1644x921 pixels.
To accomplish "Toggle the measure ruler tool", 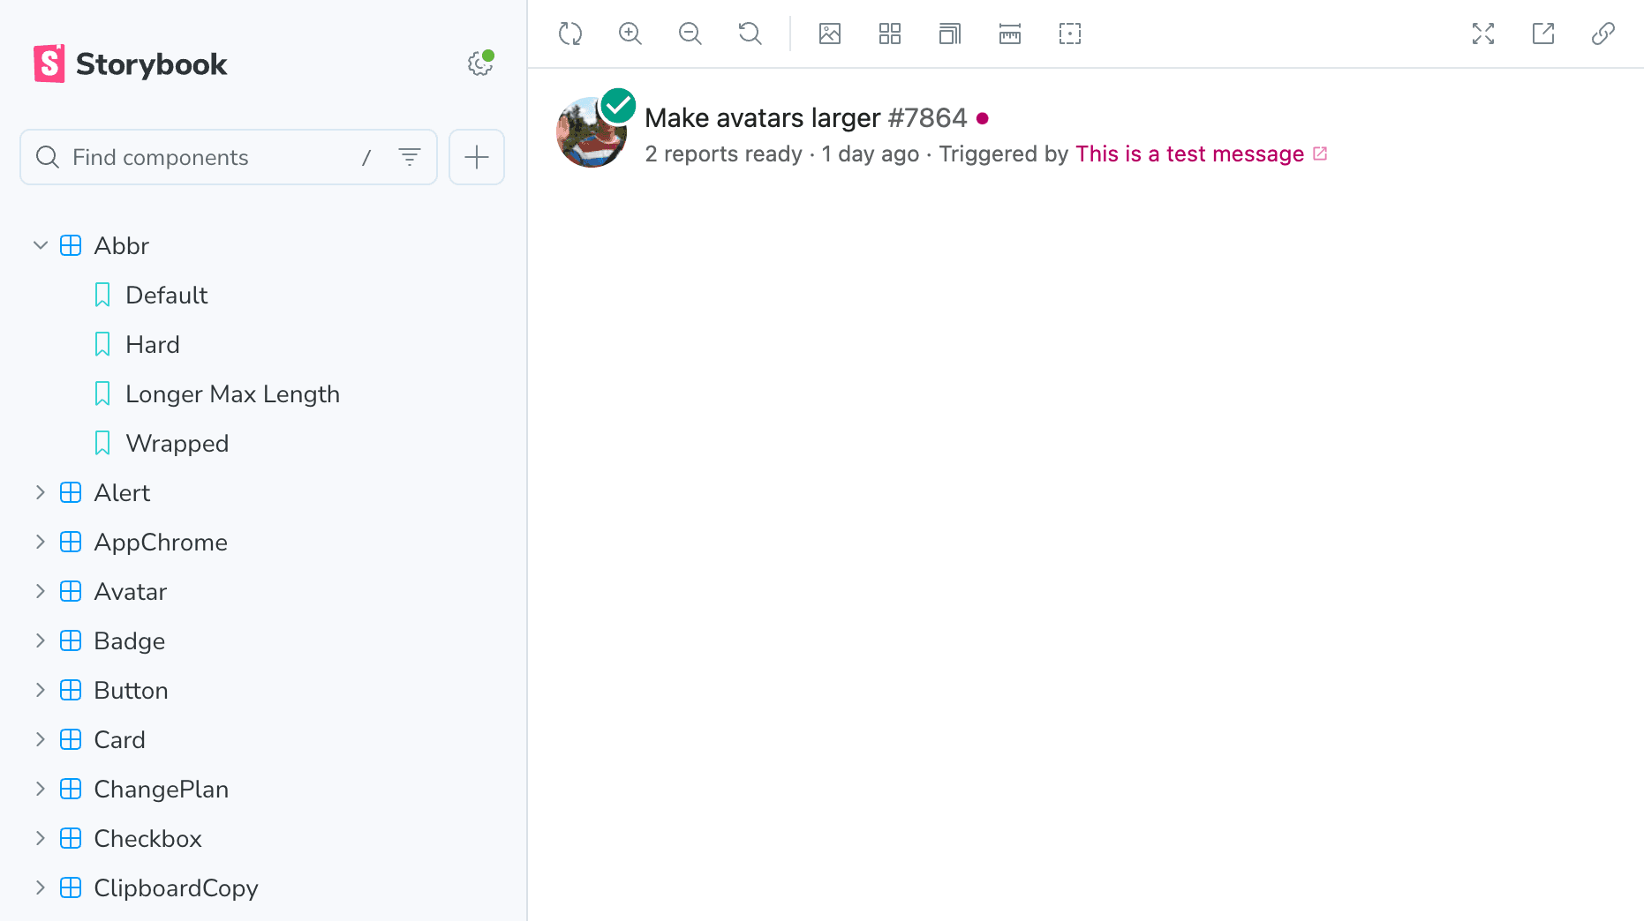I will coord(1010,34).
